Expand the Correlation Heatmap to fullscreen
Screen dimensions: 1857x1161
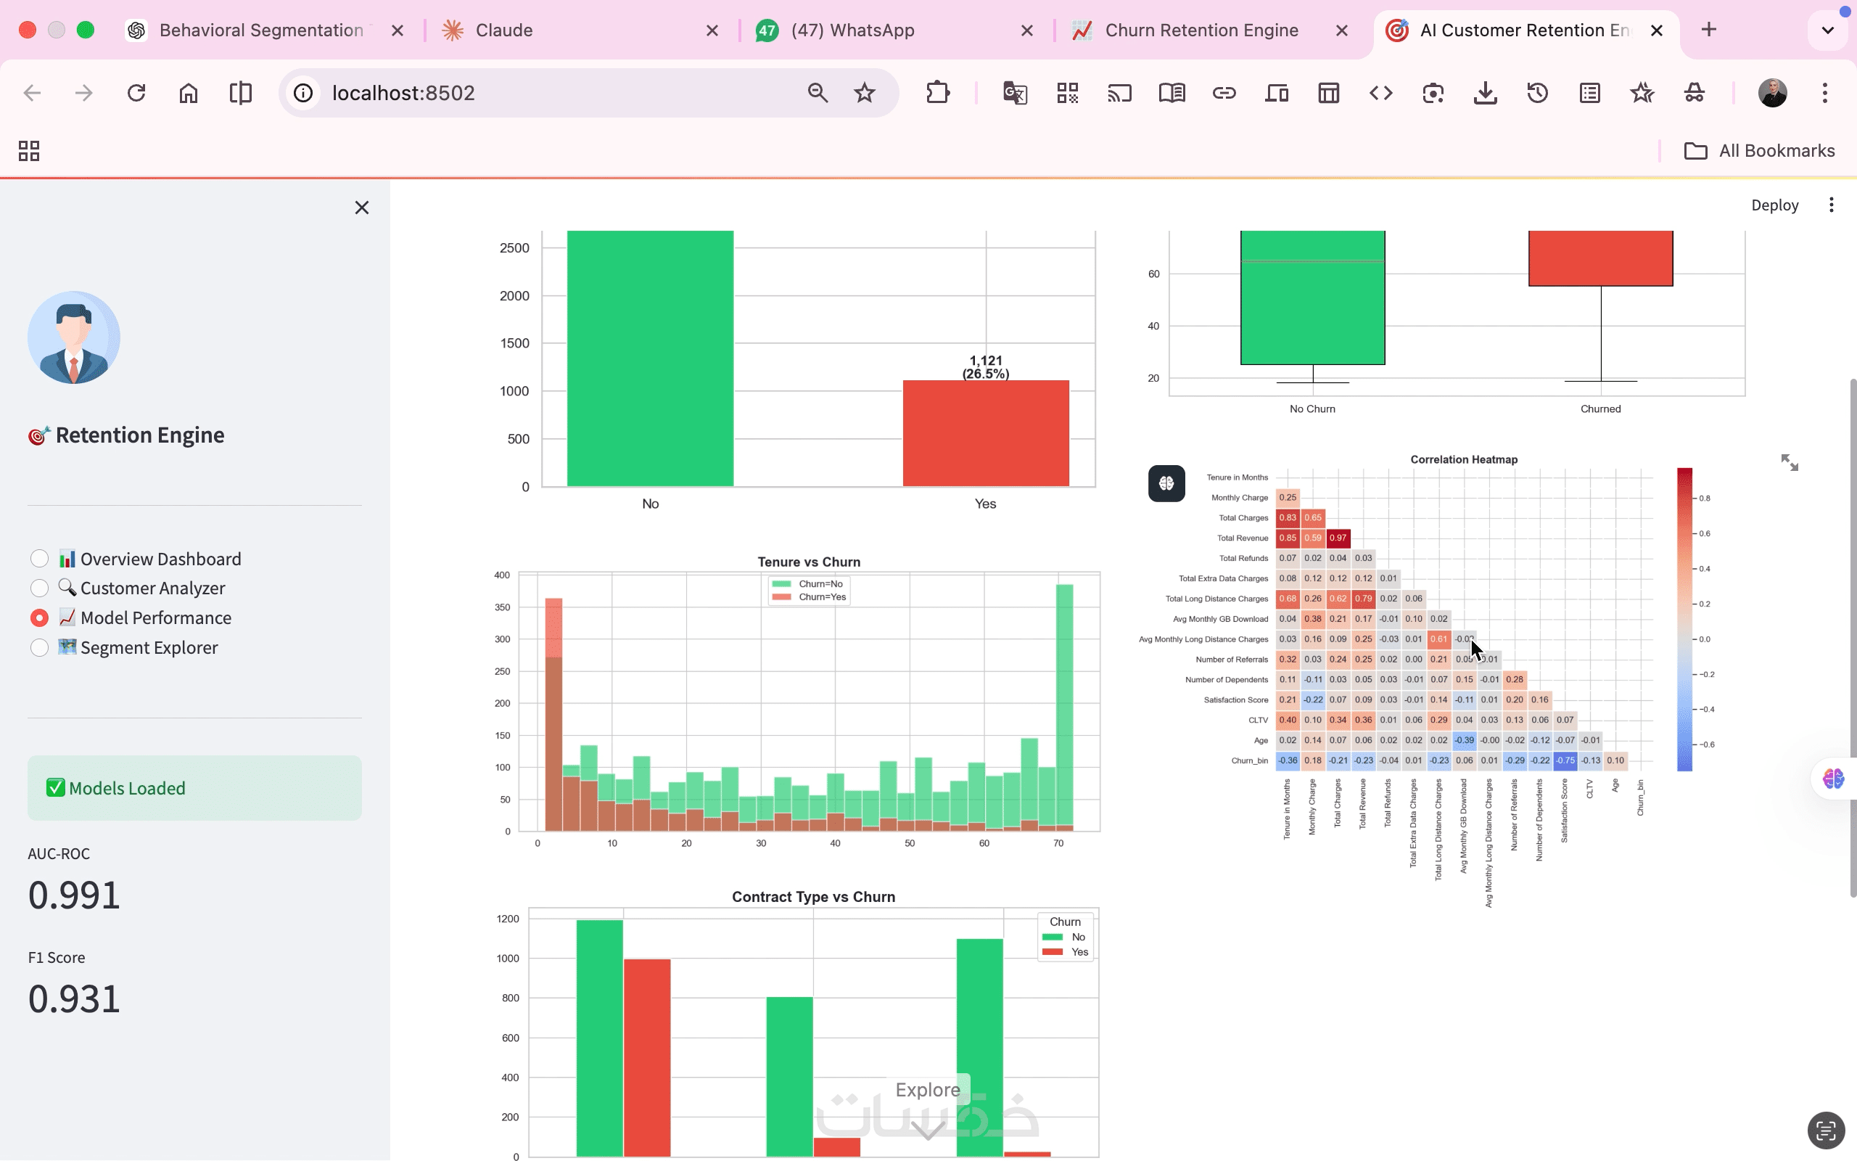1789,462
